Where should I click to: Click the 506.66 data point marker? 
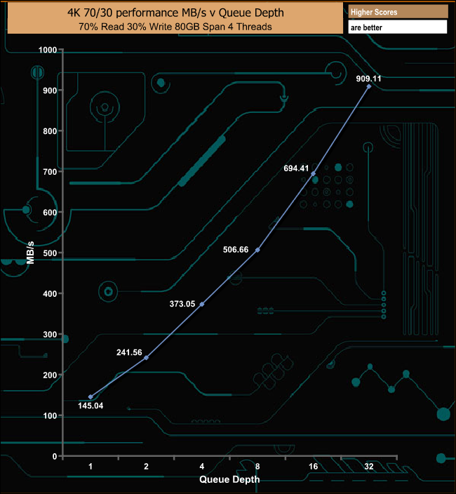[x=257, y=250]
